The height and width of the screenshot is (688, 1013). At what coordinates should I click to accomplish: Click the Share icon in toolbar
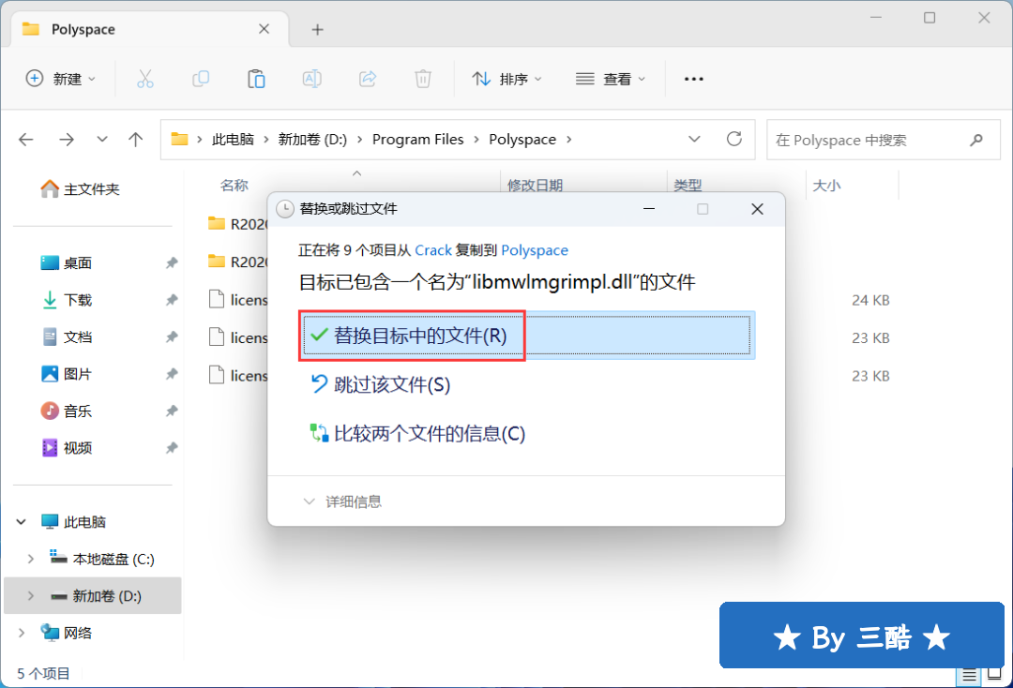point(368,79)
